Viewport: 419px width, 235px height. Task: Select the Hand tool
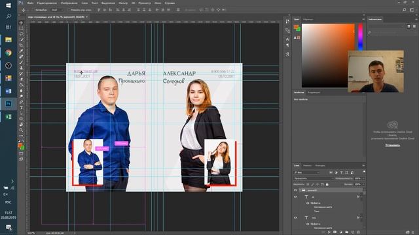click(21, 125)
